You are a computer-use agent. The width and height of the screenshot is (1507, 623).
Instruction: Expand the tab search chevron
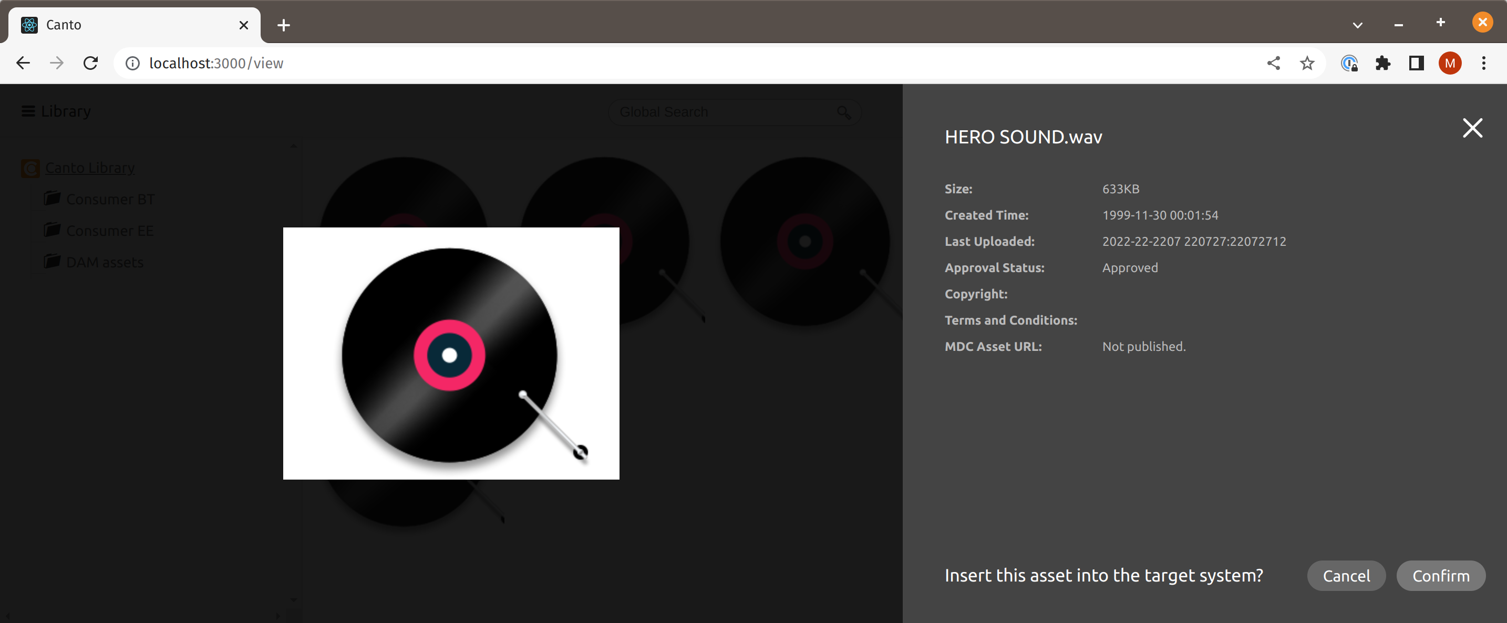[x=1357, y=25]
